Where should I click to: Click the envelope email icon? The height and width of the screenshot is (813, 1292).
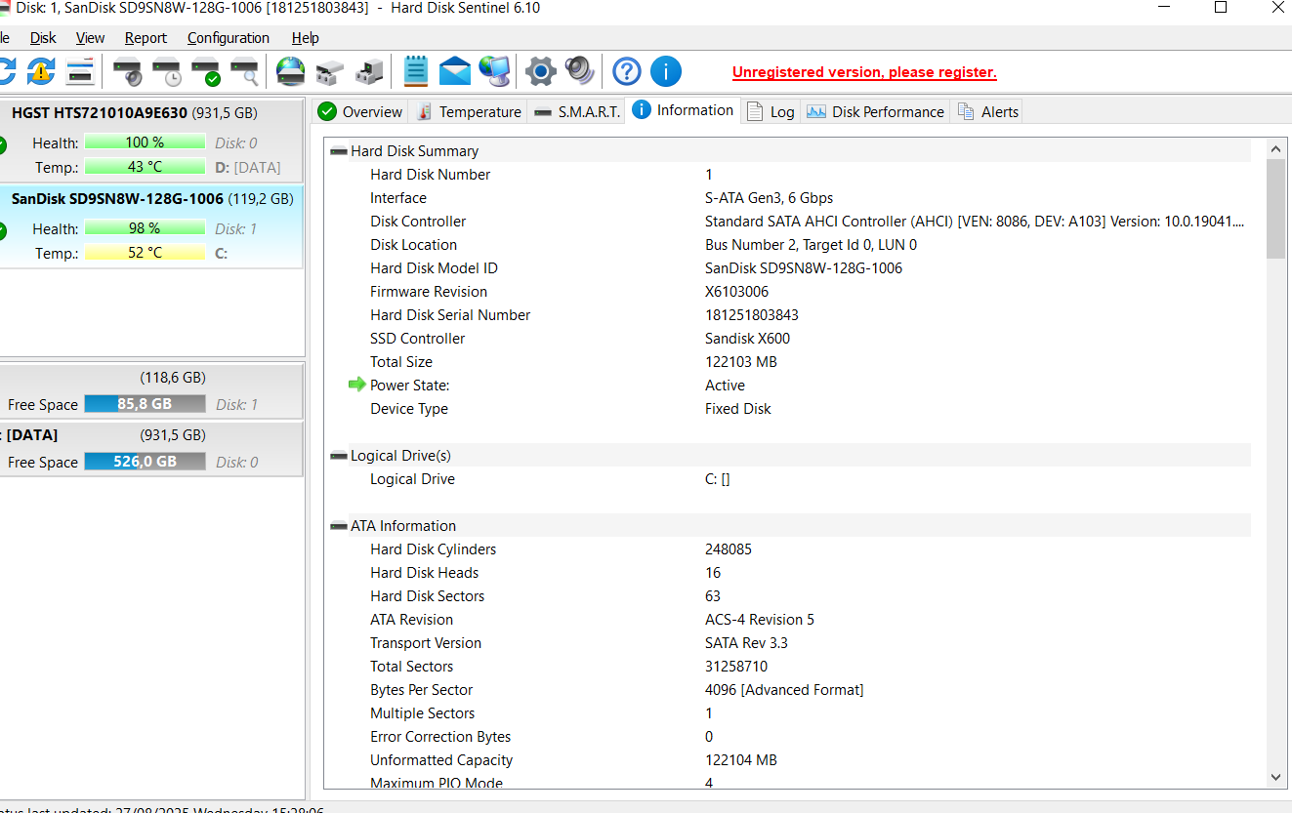coord(454,71)
